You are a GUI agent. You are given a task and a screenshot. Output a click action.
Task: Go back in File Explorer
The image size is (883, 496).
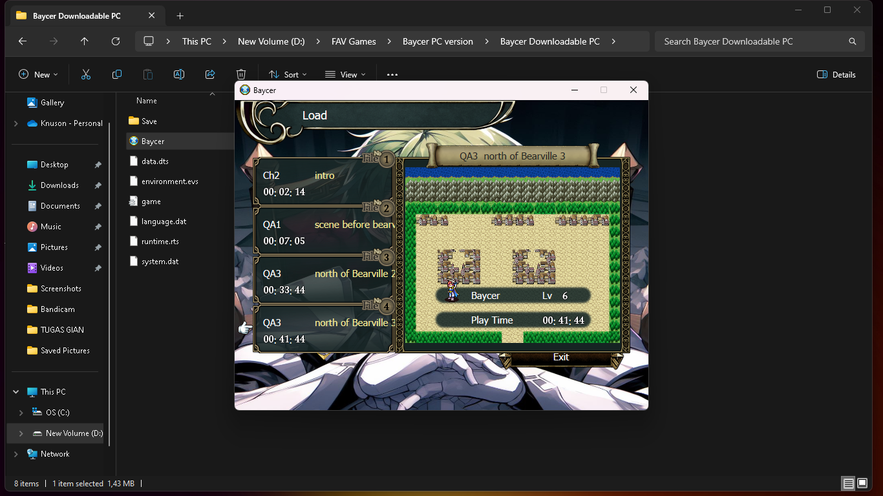23,41
